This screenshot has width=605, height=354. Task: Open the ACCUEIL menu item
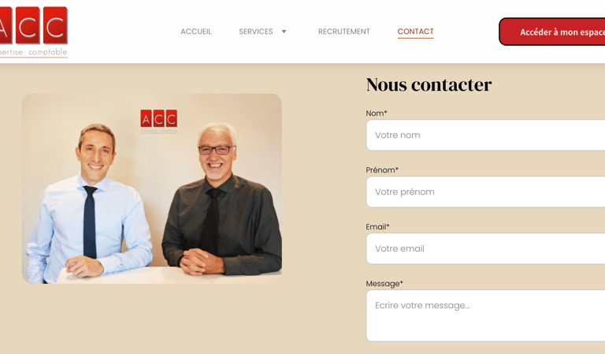point(196,32)
